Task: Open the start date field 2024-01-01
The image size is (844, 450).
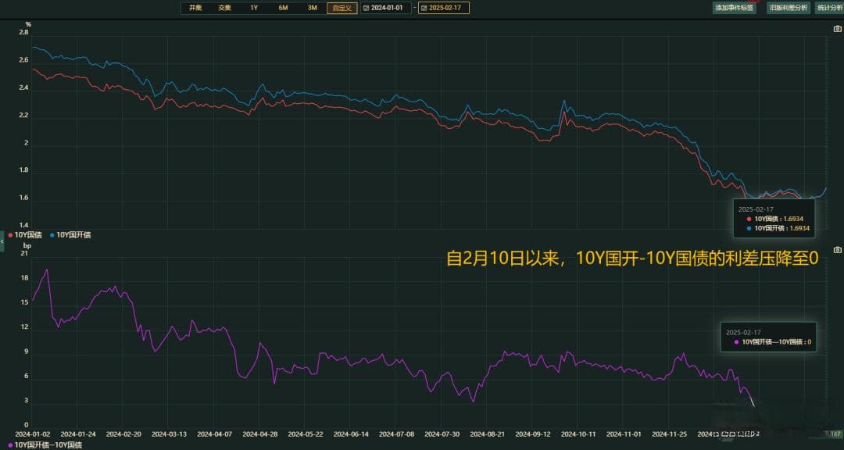Action: [x=387, y=8]
